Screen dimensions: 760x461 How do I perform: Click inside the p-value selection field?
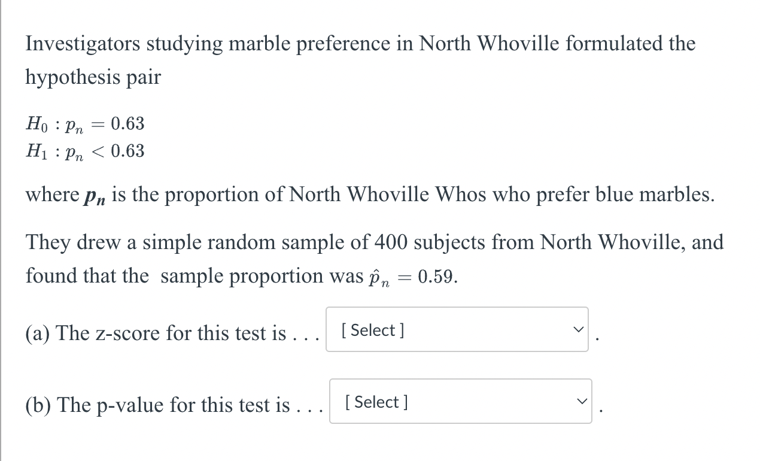(460, 401)
